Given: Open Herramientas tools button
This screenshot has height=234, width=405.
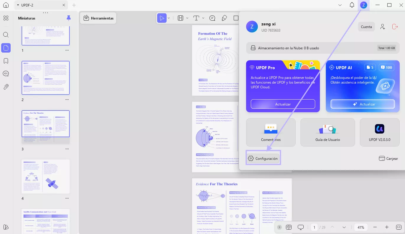Looking at the screenshot, I should click(x=98, y=18).
